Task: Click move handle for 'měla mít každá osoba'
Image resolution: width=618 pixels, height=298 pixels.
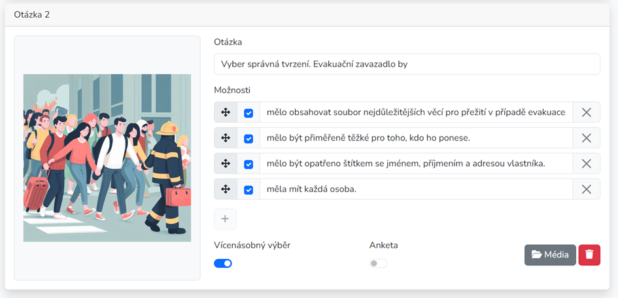Action: pos(226,190)
